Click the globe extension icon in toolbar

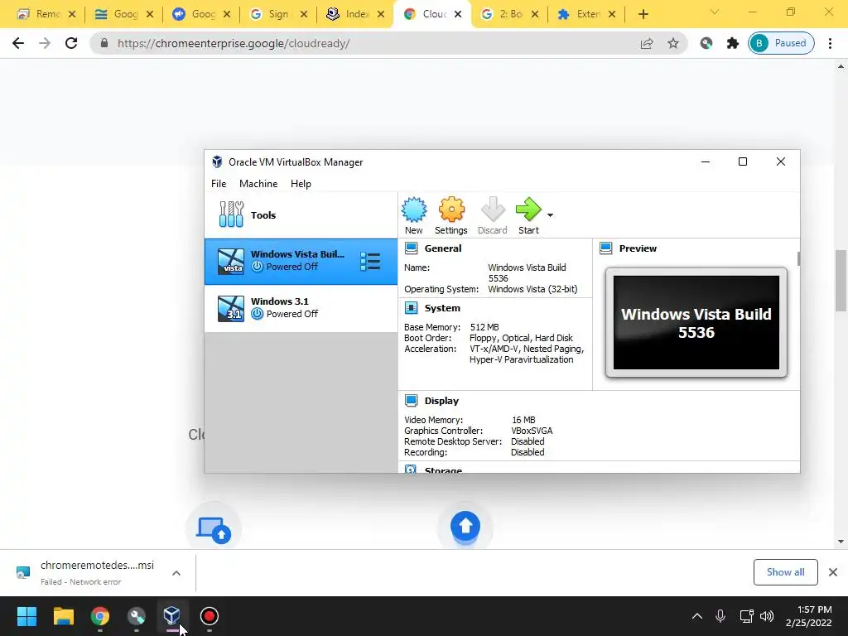706,43
